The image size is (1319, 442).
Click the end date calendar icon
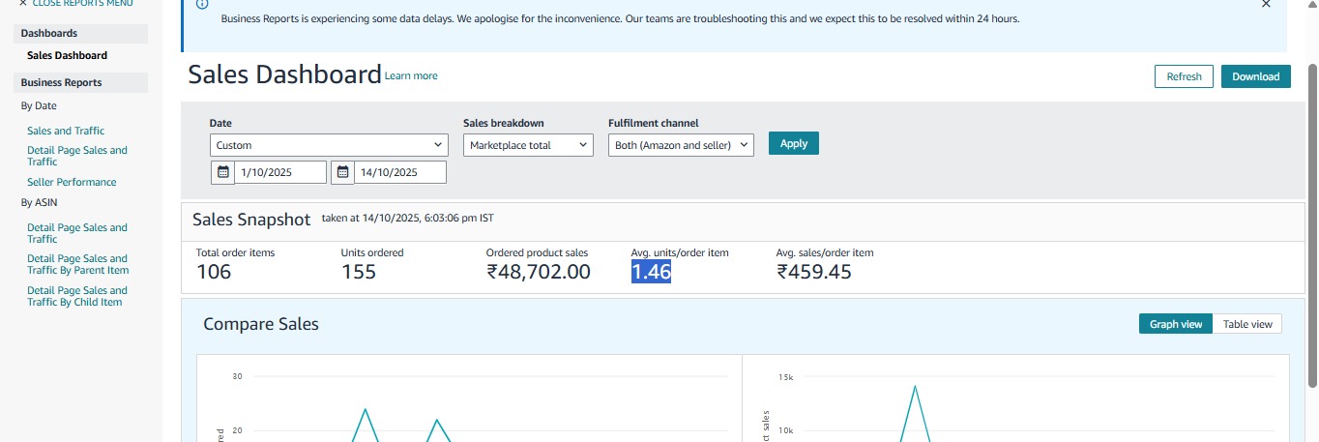click(342, 172)
